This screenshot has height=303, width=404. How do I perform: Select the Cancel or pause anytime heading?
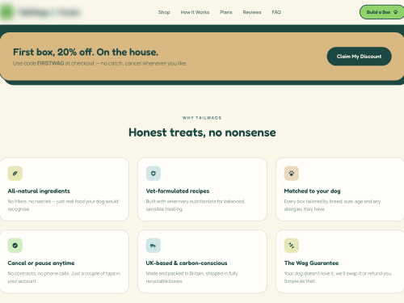(x=41, y=263)
